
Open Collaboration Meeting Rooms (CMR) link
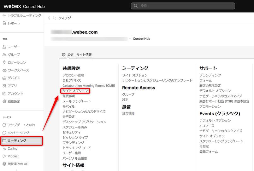click(x=89, y=86)
